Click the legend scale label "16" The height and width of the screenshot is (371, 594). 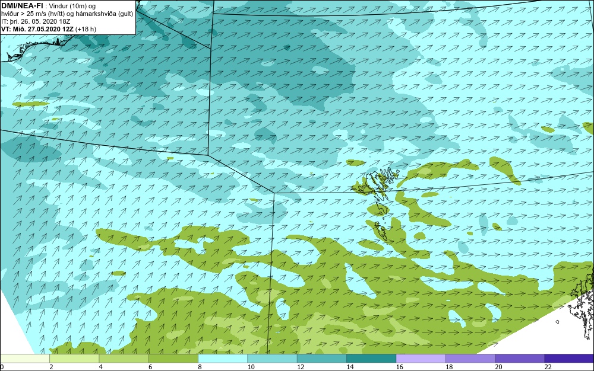400,367
